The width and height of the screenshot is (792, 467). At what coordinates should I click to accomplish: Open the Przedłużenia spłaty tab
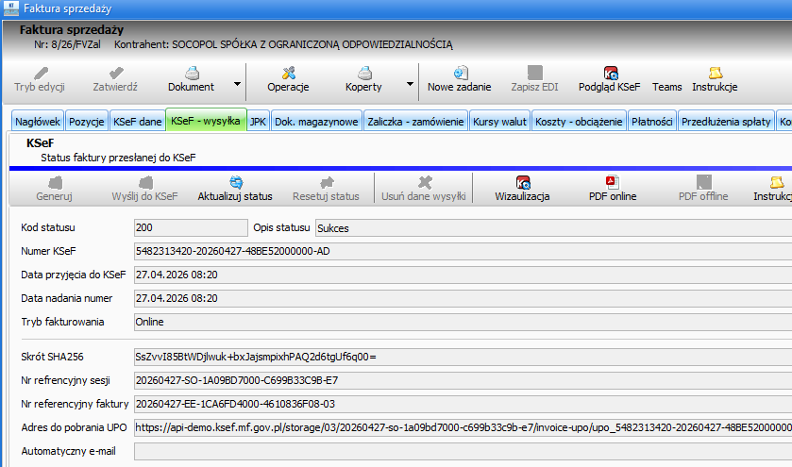[x=726, y=121]
